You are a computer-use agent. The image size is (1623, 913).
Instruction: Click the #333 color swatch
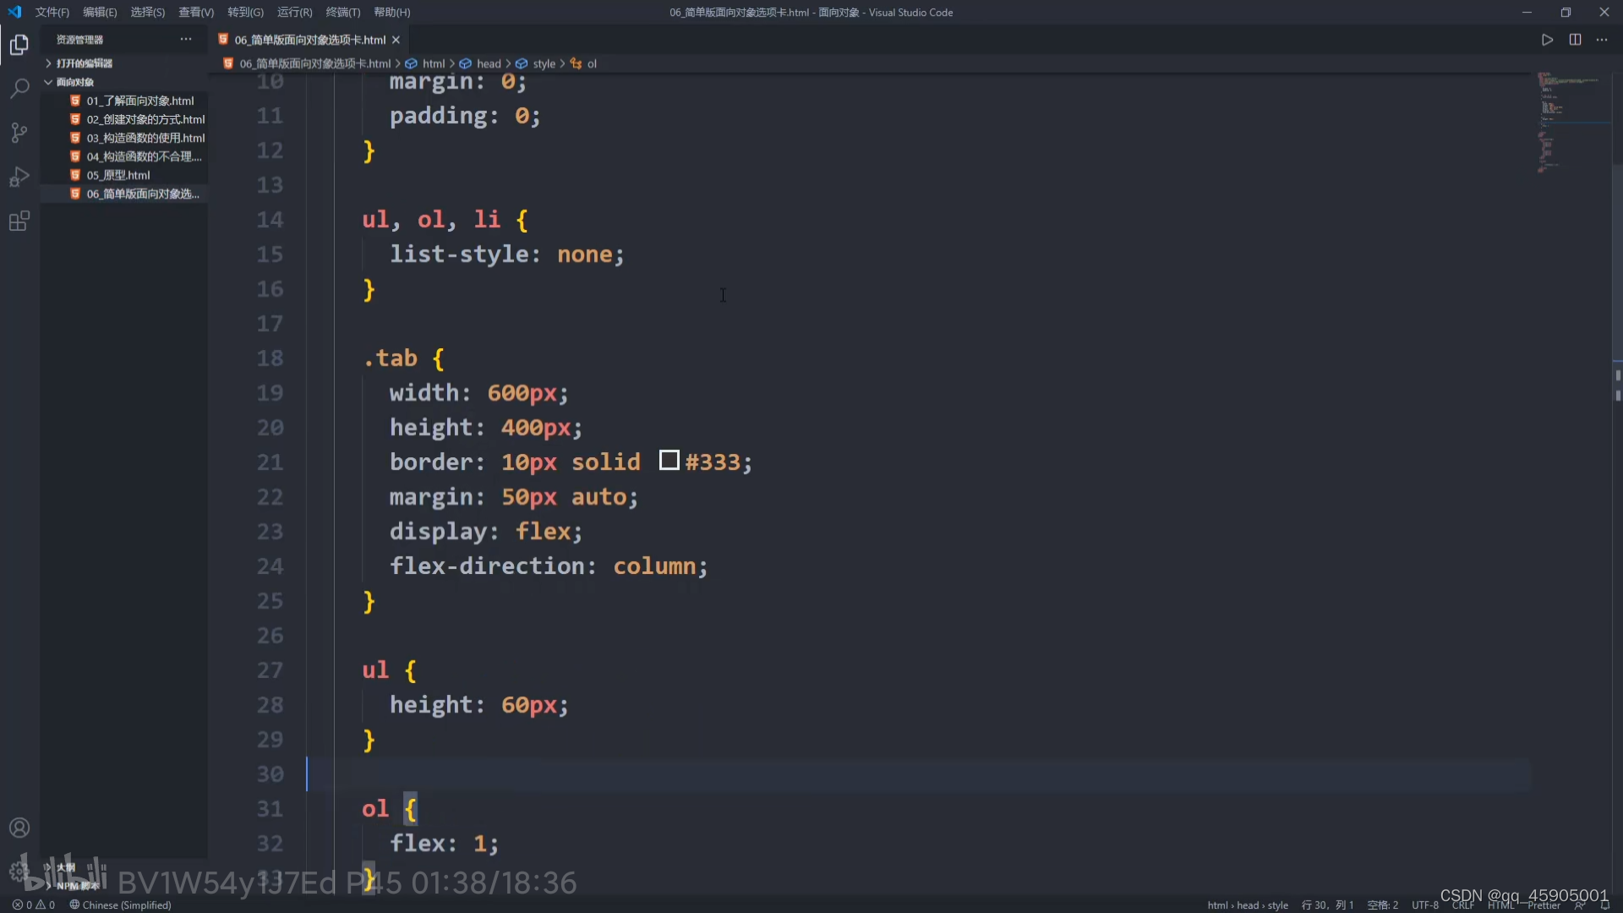pyautogui.click(x=669, y=461)
